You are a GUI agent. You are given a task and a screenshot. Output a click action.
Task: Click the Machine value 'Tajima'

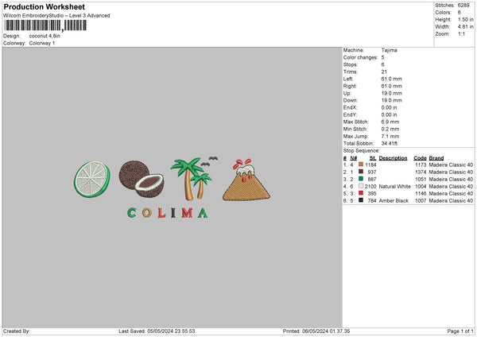[389, 50]
